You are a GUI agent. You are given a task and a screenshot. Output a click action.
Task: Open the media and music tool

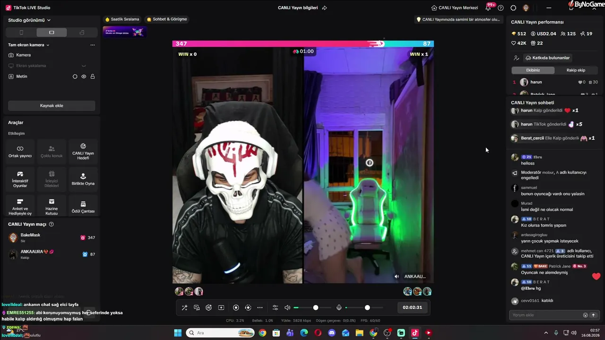pyautogui.click(x=197, y=307)
